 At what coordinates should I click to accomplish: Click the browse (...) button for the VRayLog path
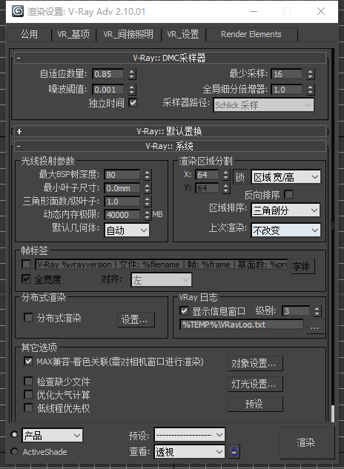(314, 327)
